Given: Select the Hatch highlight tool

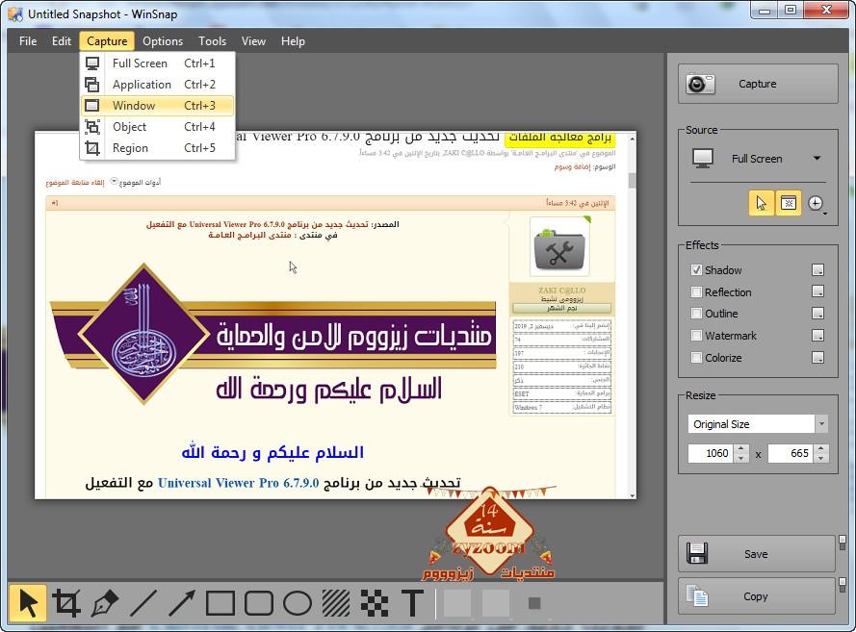Looking at the screenshot, I should click(x=336, y=603).
